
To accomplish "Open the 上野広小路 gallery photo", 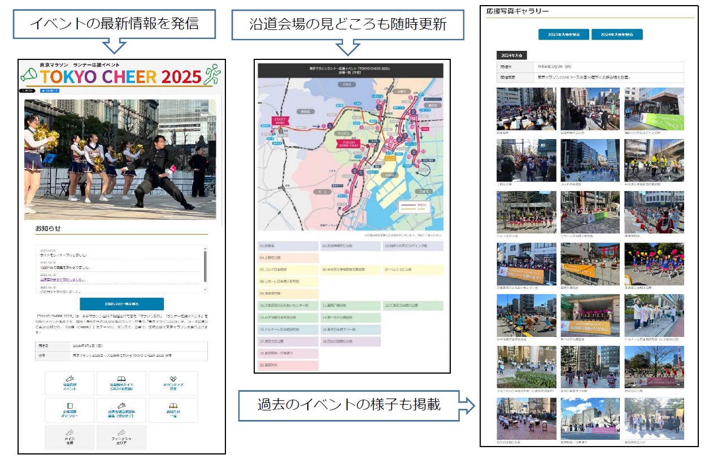I will coord(526,161).
